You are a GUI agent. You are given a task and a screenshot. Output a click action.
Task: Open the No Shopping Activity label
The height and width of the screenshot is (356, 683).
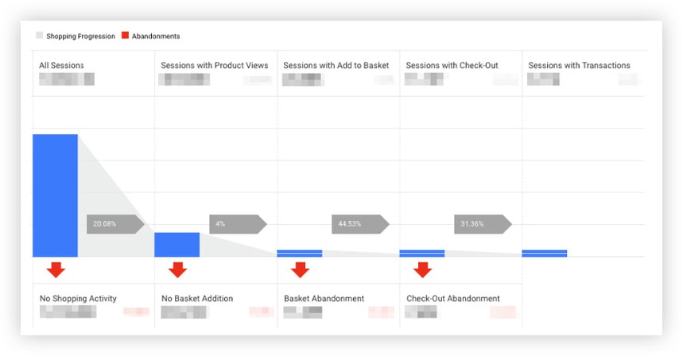point(78,299)
